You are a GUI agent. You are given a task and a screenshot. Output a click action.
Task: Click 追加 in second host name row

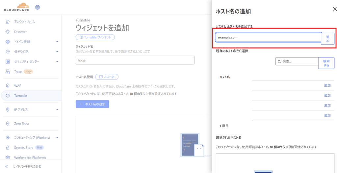(327, 95)
